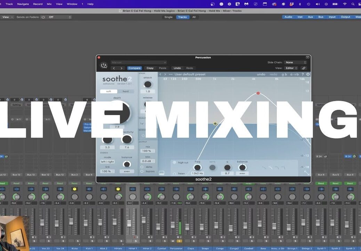Open soothe2 settings gear icon
Screen dimensions: 361x251
tap(308, 74)
